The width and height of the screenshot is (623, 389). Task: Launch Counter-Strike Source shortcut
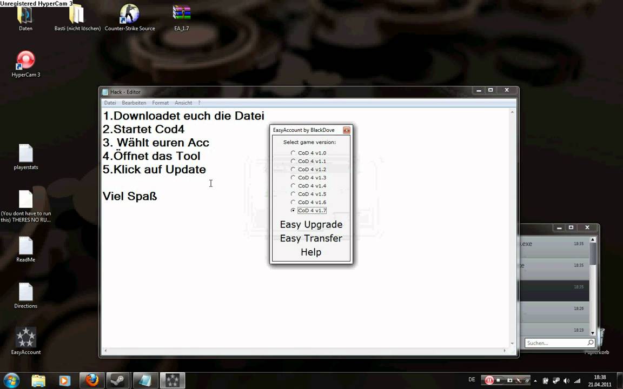pyautogui.click(x=130, y=17)
